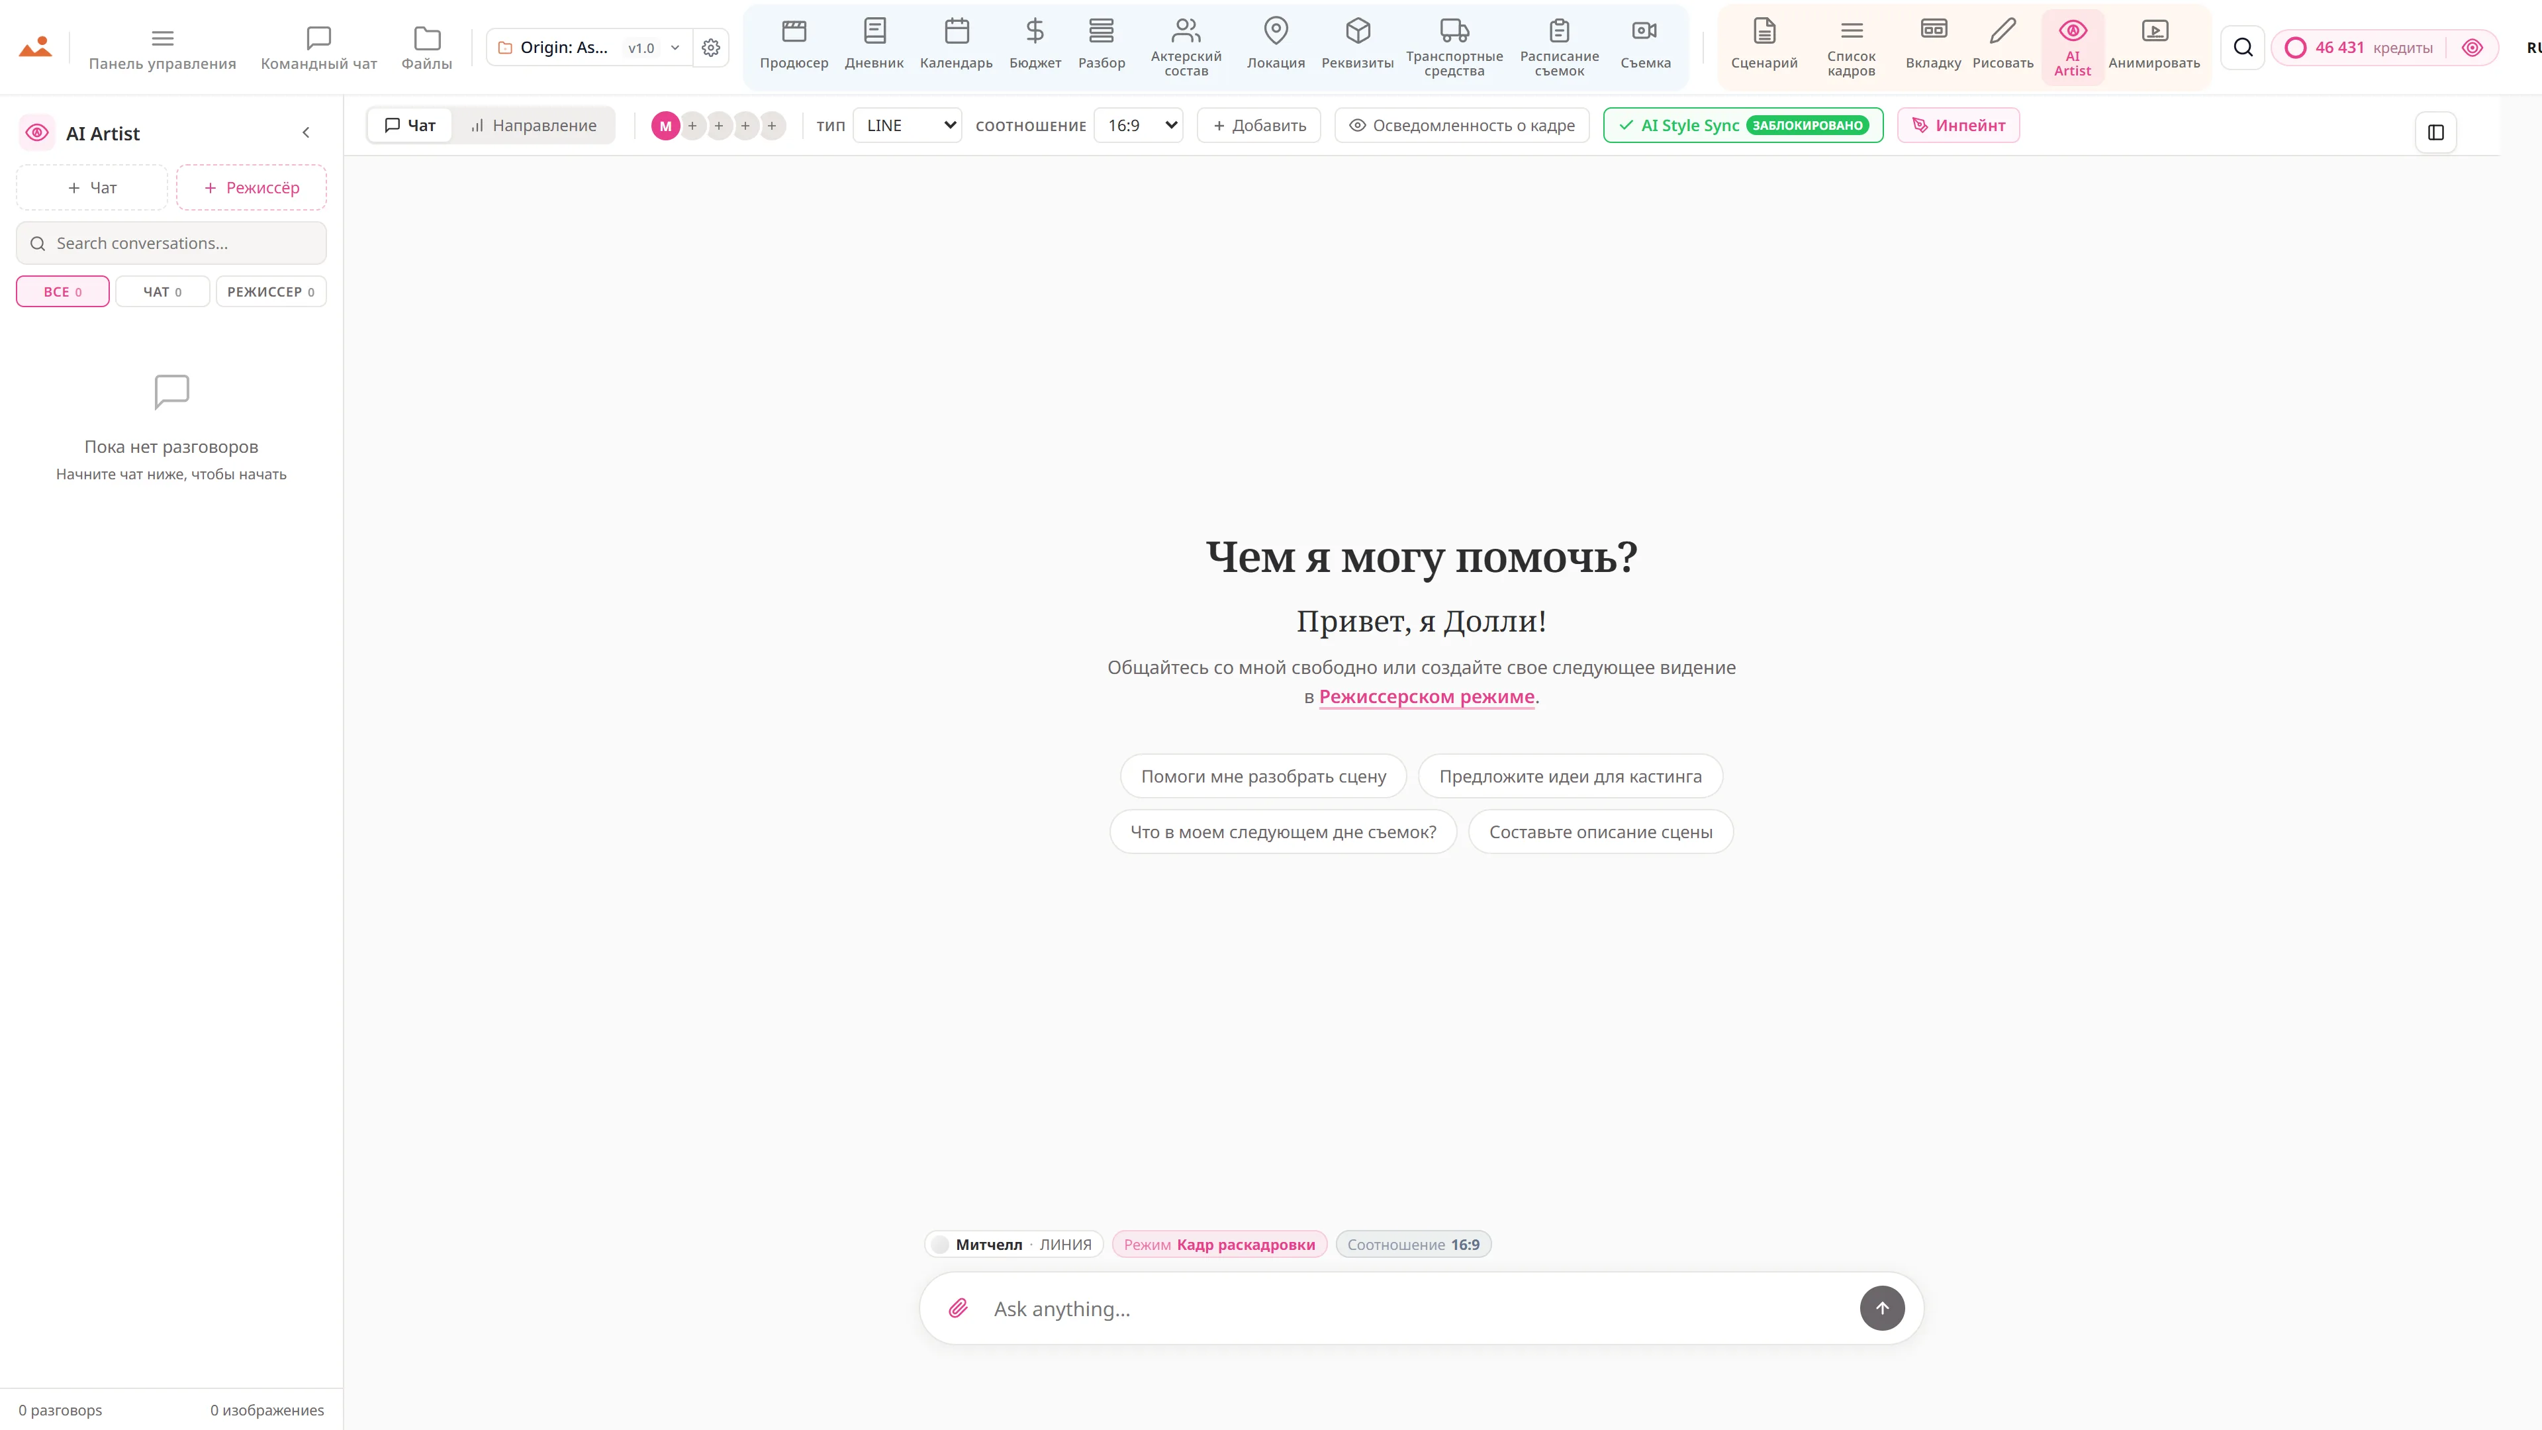Switch to the Направление tab
Screen dimensions: 2542x1430
533,125
